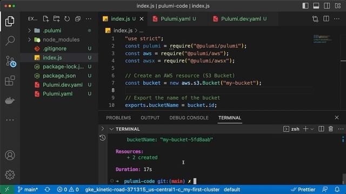The height and width of the screenshot is (194, 346).
Task: Select index.js in the file tree
Action: (x=59, y=58)
